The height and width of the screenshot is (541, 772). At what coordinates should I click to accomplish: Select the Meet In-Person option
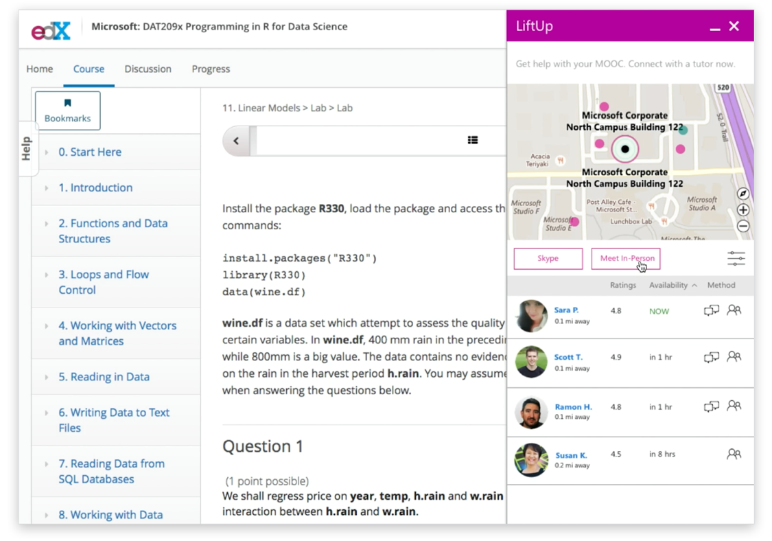pos(626,259)
